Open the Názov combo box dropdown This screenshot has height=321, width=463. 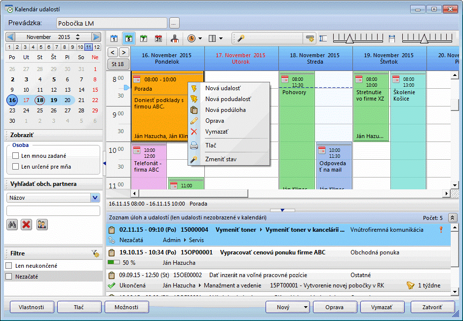[95, 198]
